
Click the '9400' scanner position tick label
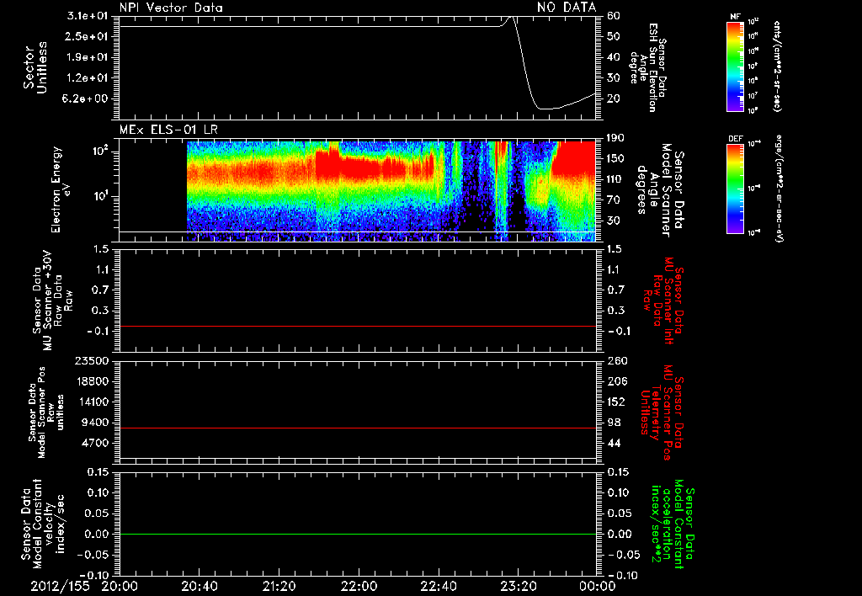94,423
